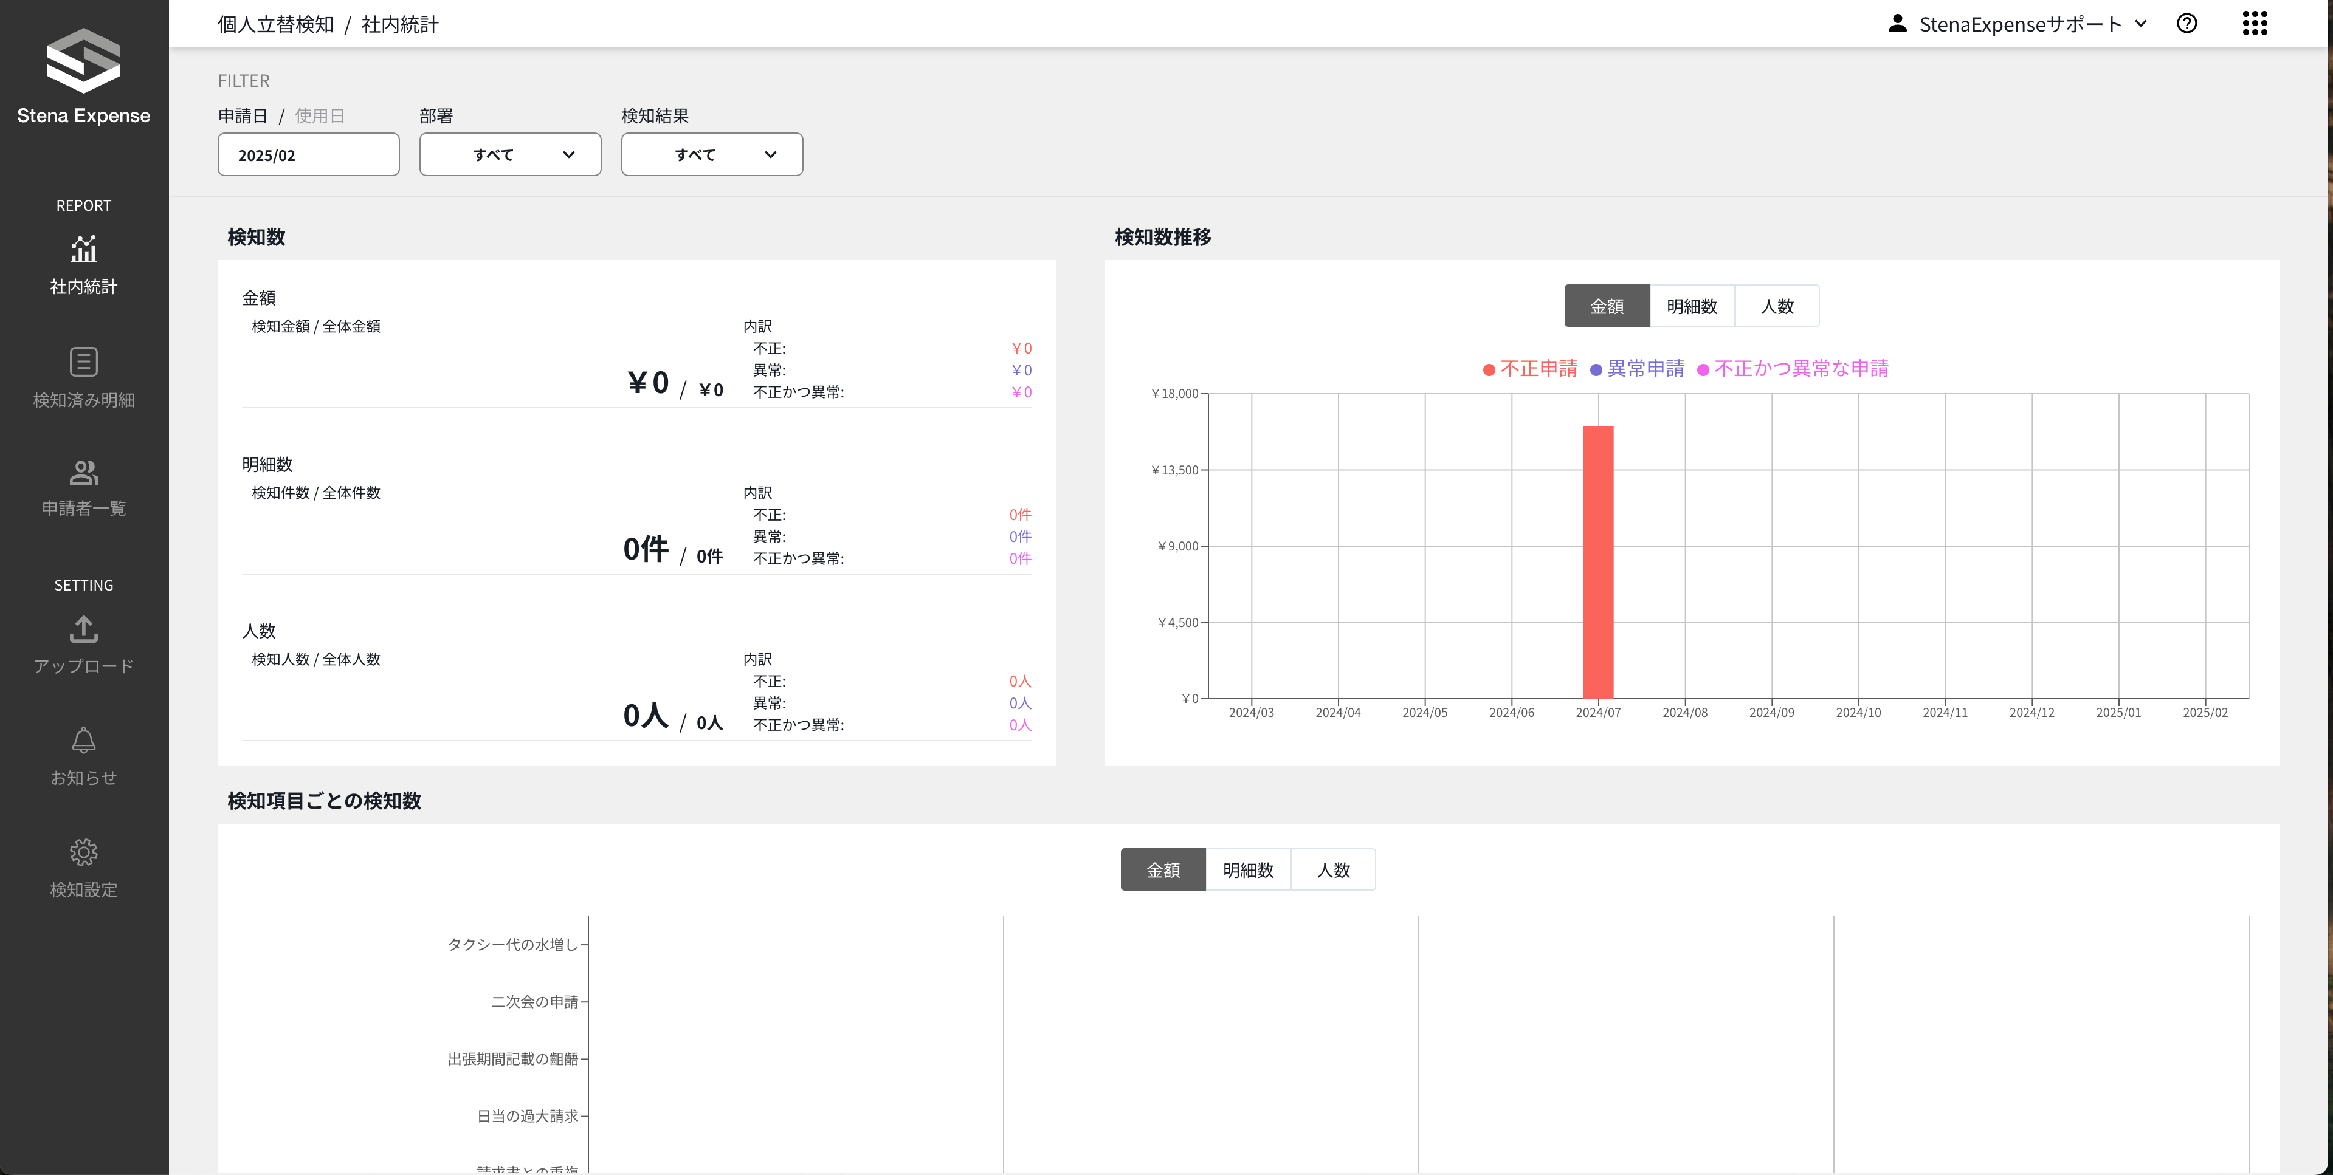Expand the 検知結果 dropdown
The height and width of the screenshot is (1175, 2333).
[712, 155]
